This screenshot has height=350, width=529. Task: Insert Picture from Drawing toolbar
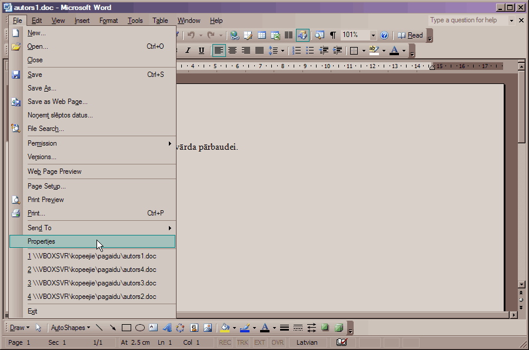tap(208, 328)
